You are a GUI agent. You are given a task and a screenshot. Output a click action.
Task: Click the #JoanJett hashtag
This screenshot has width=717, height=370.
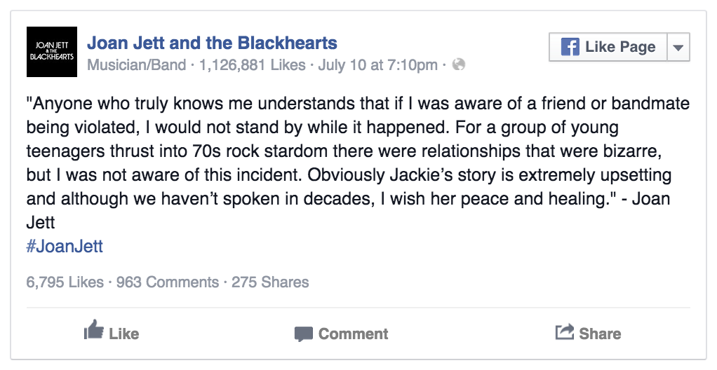pos(65,246)
